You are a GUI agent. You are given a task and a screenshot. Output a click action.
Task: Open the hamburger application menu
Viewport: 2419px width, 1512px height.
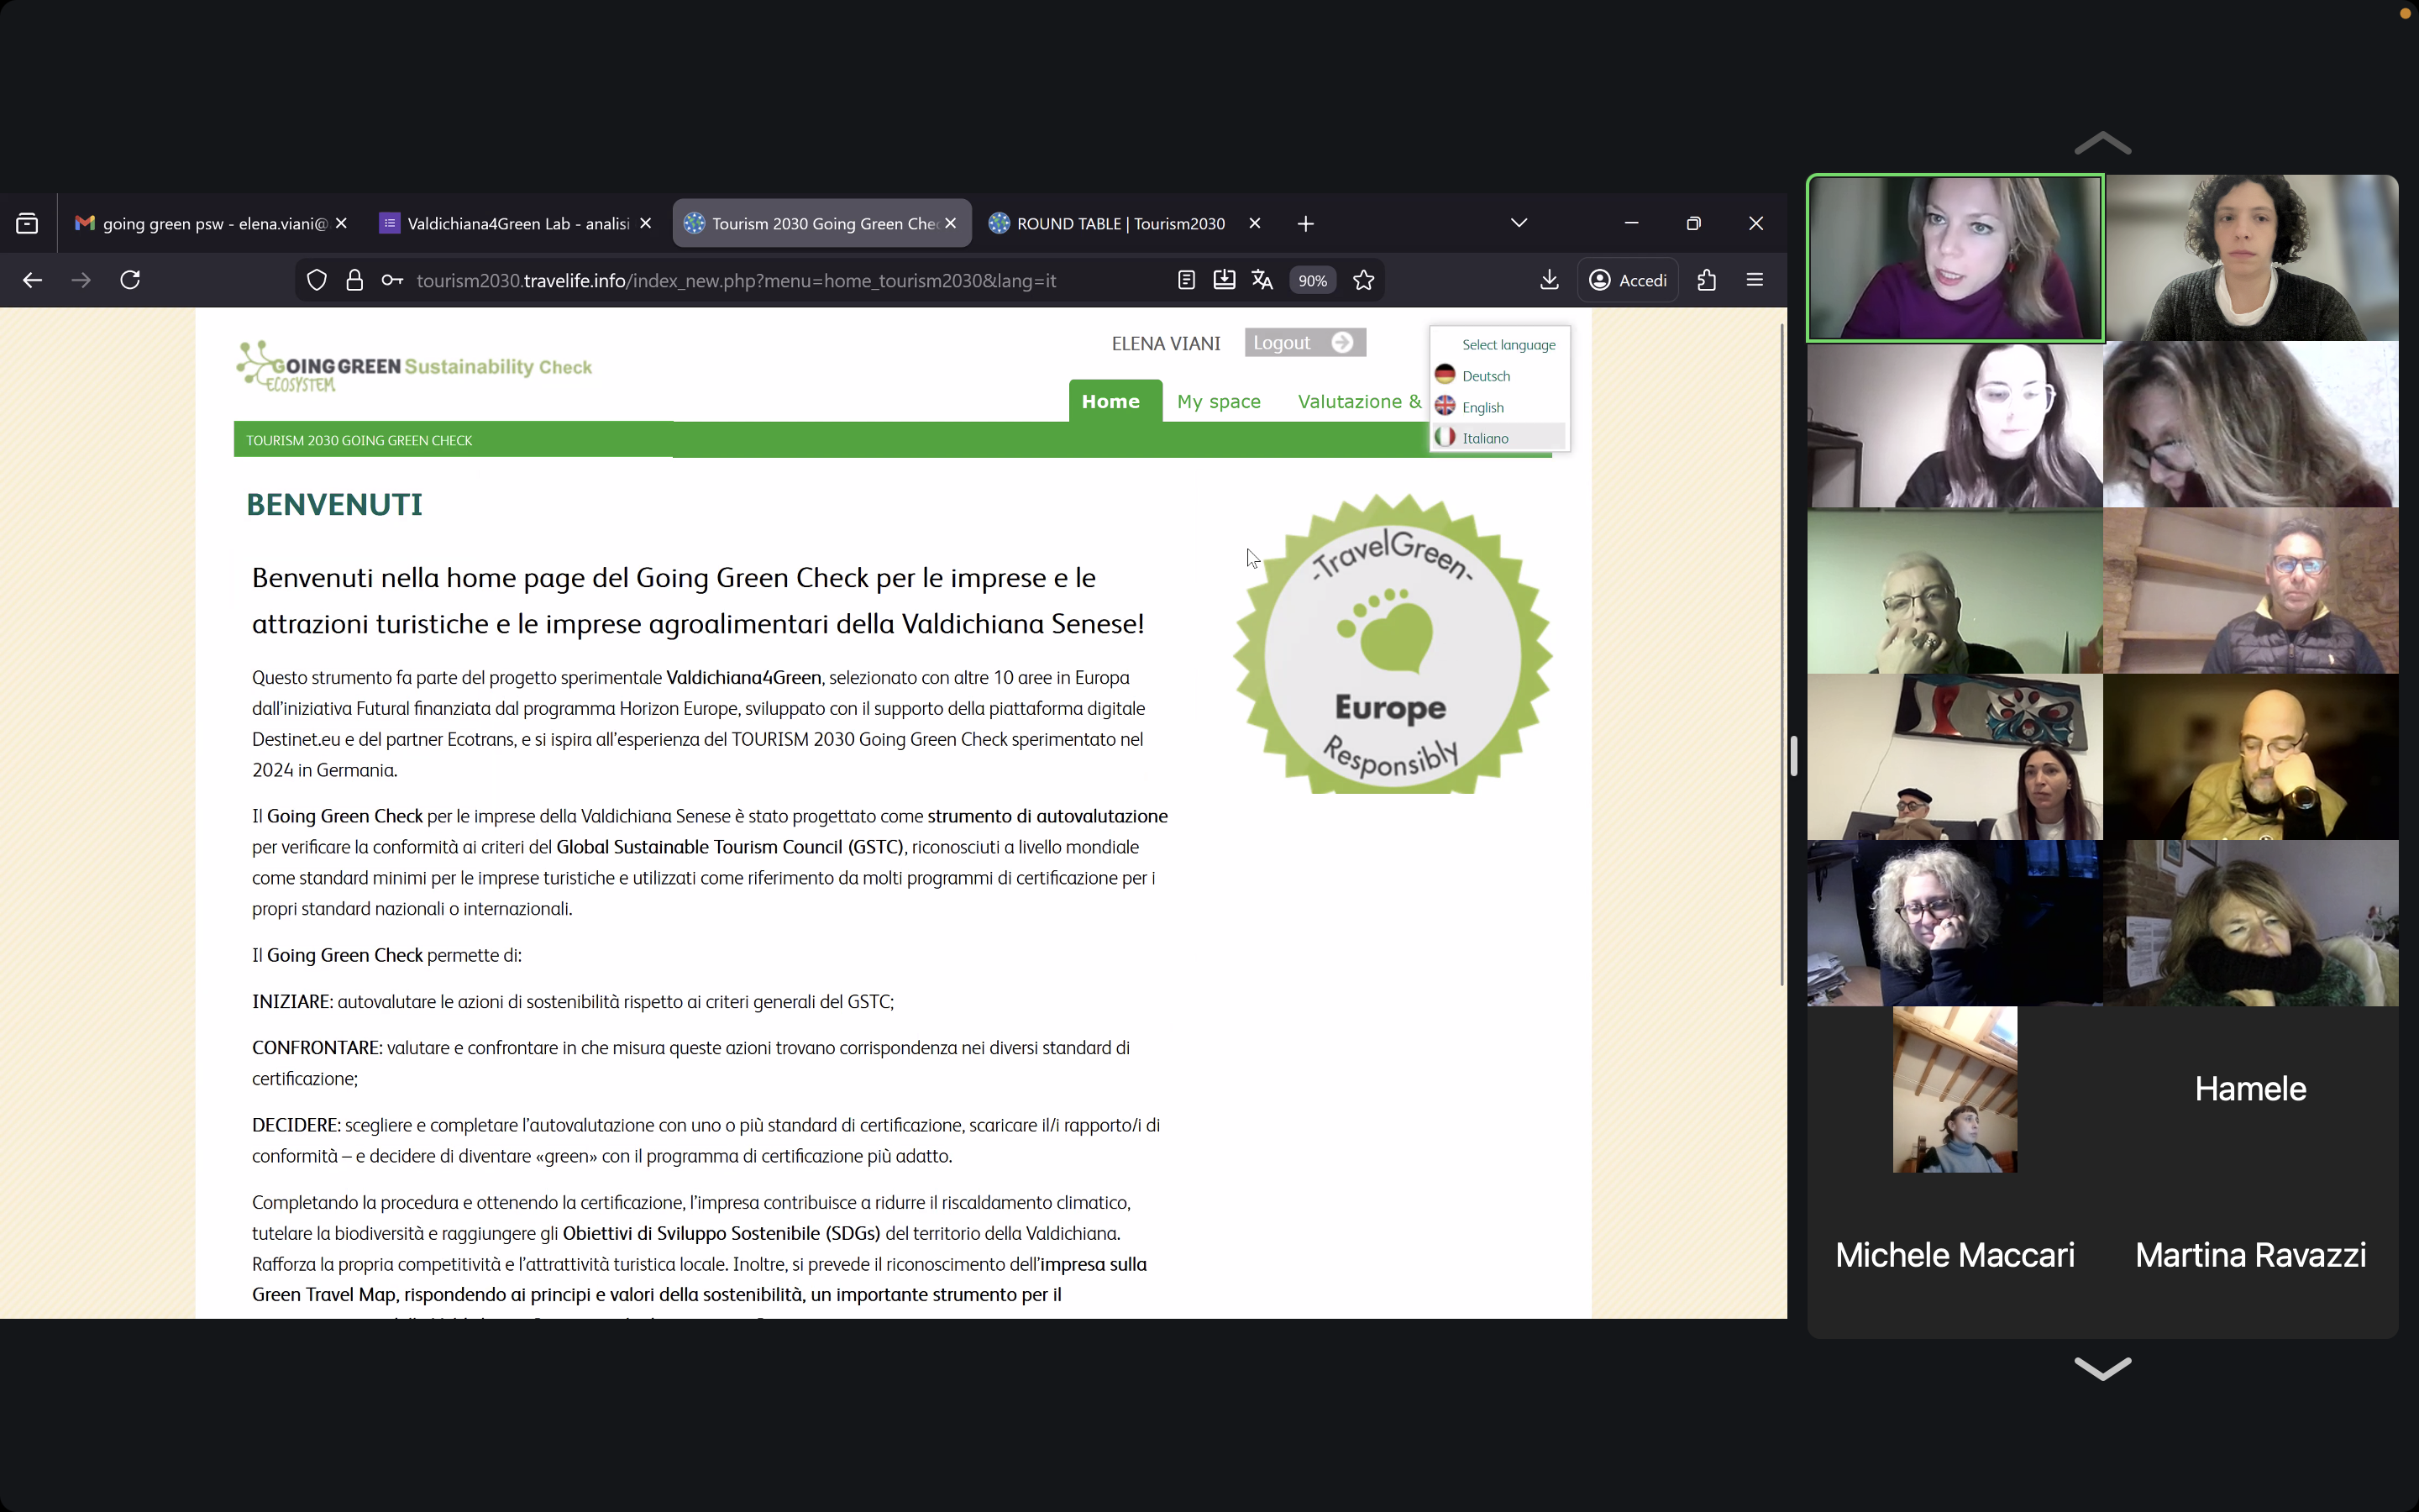coord(1755,280)
